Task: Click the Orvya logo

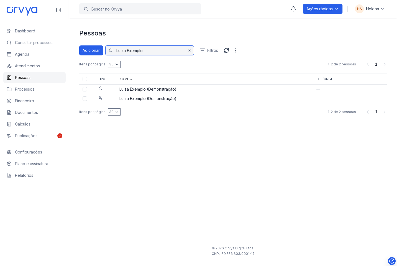Action: click(22, 11)
